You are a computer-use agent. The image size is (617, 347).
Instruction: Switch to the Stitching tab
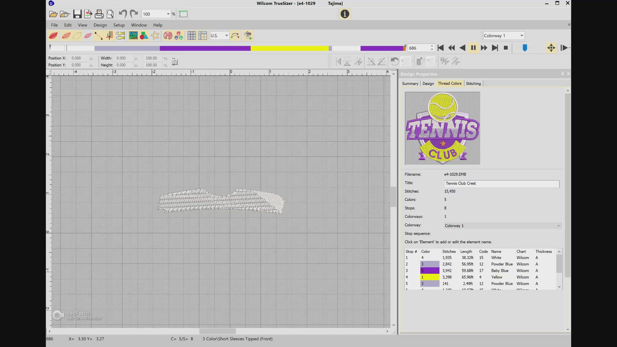pyautogui.click(x=473, y=84)
